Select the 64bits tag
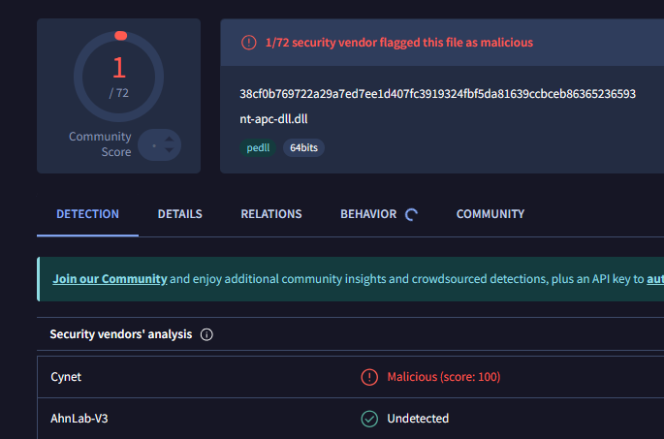Screen dimensions: 664x439 pos(303,147)
